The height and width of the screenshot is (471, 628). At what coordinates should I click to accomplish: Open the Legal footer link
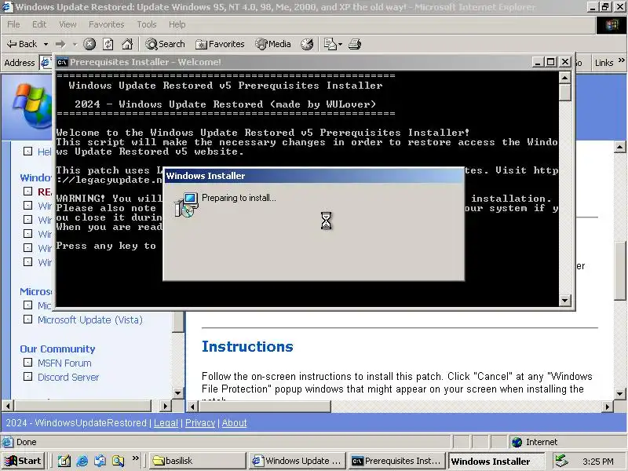[x=166, y=423]
